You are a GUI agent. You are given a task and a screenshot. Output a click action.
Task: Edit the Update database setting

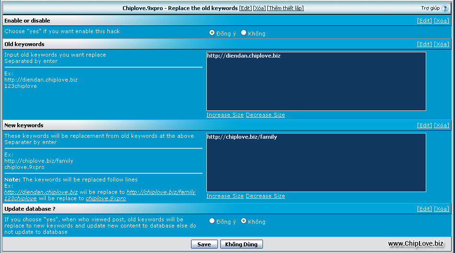click(x=425, y=209)
